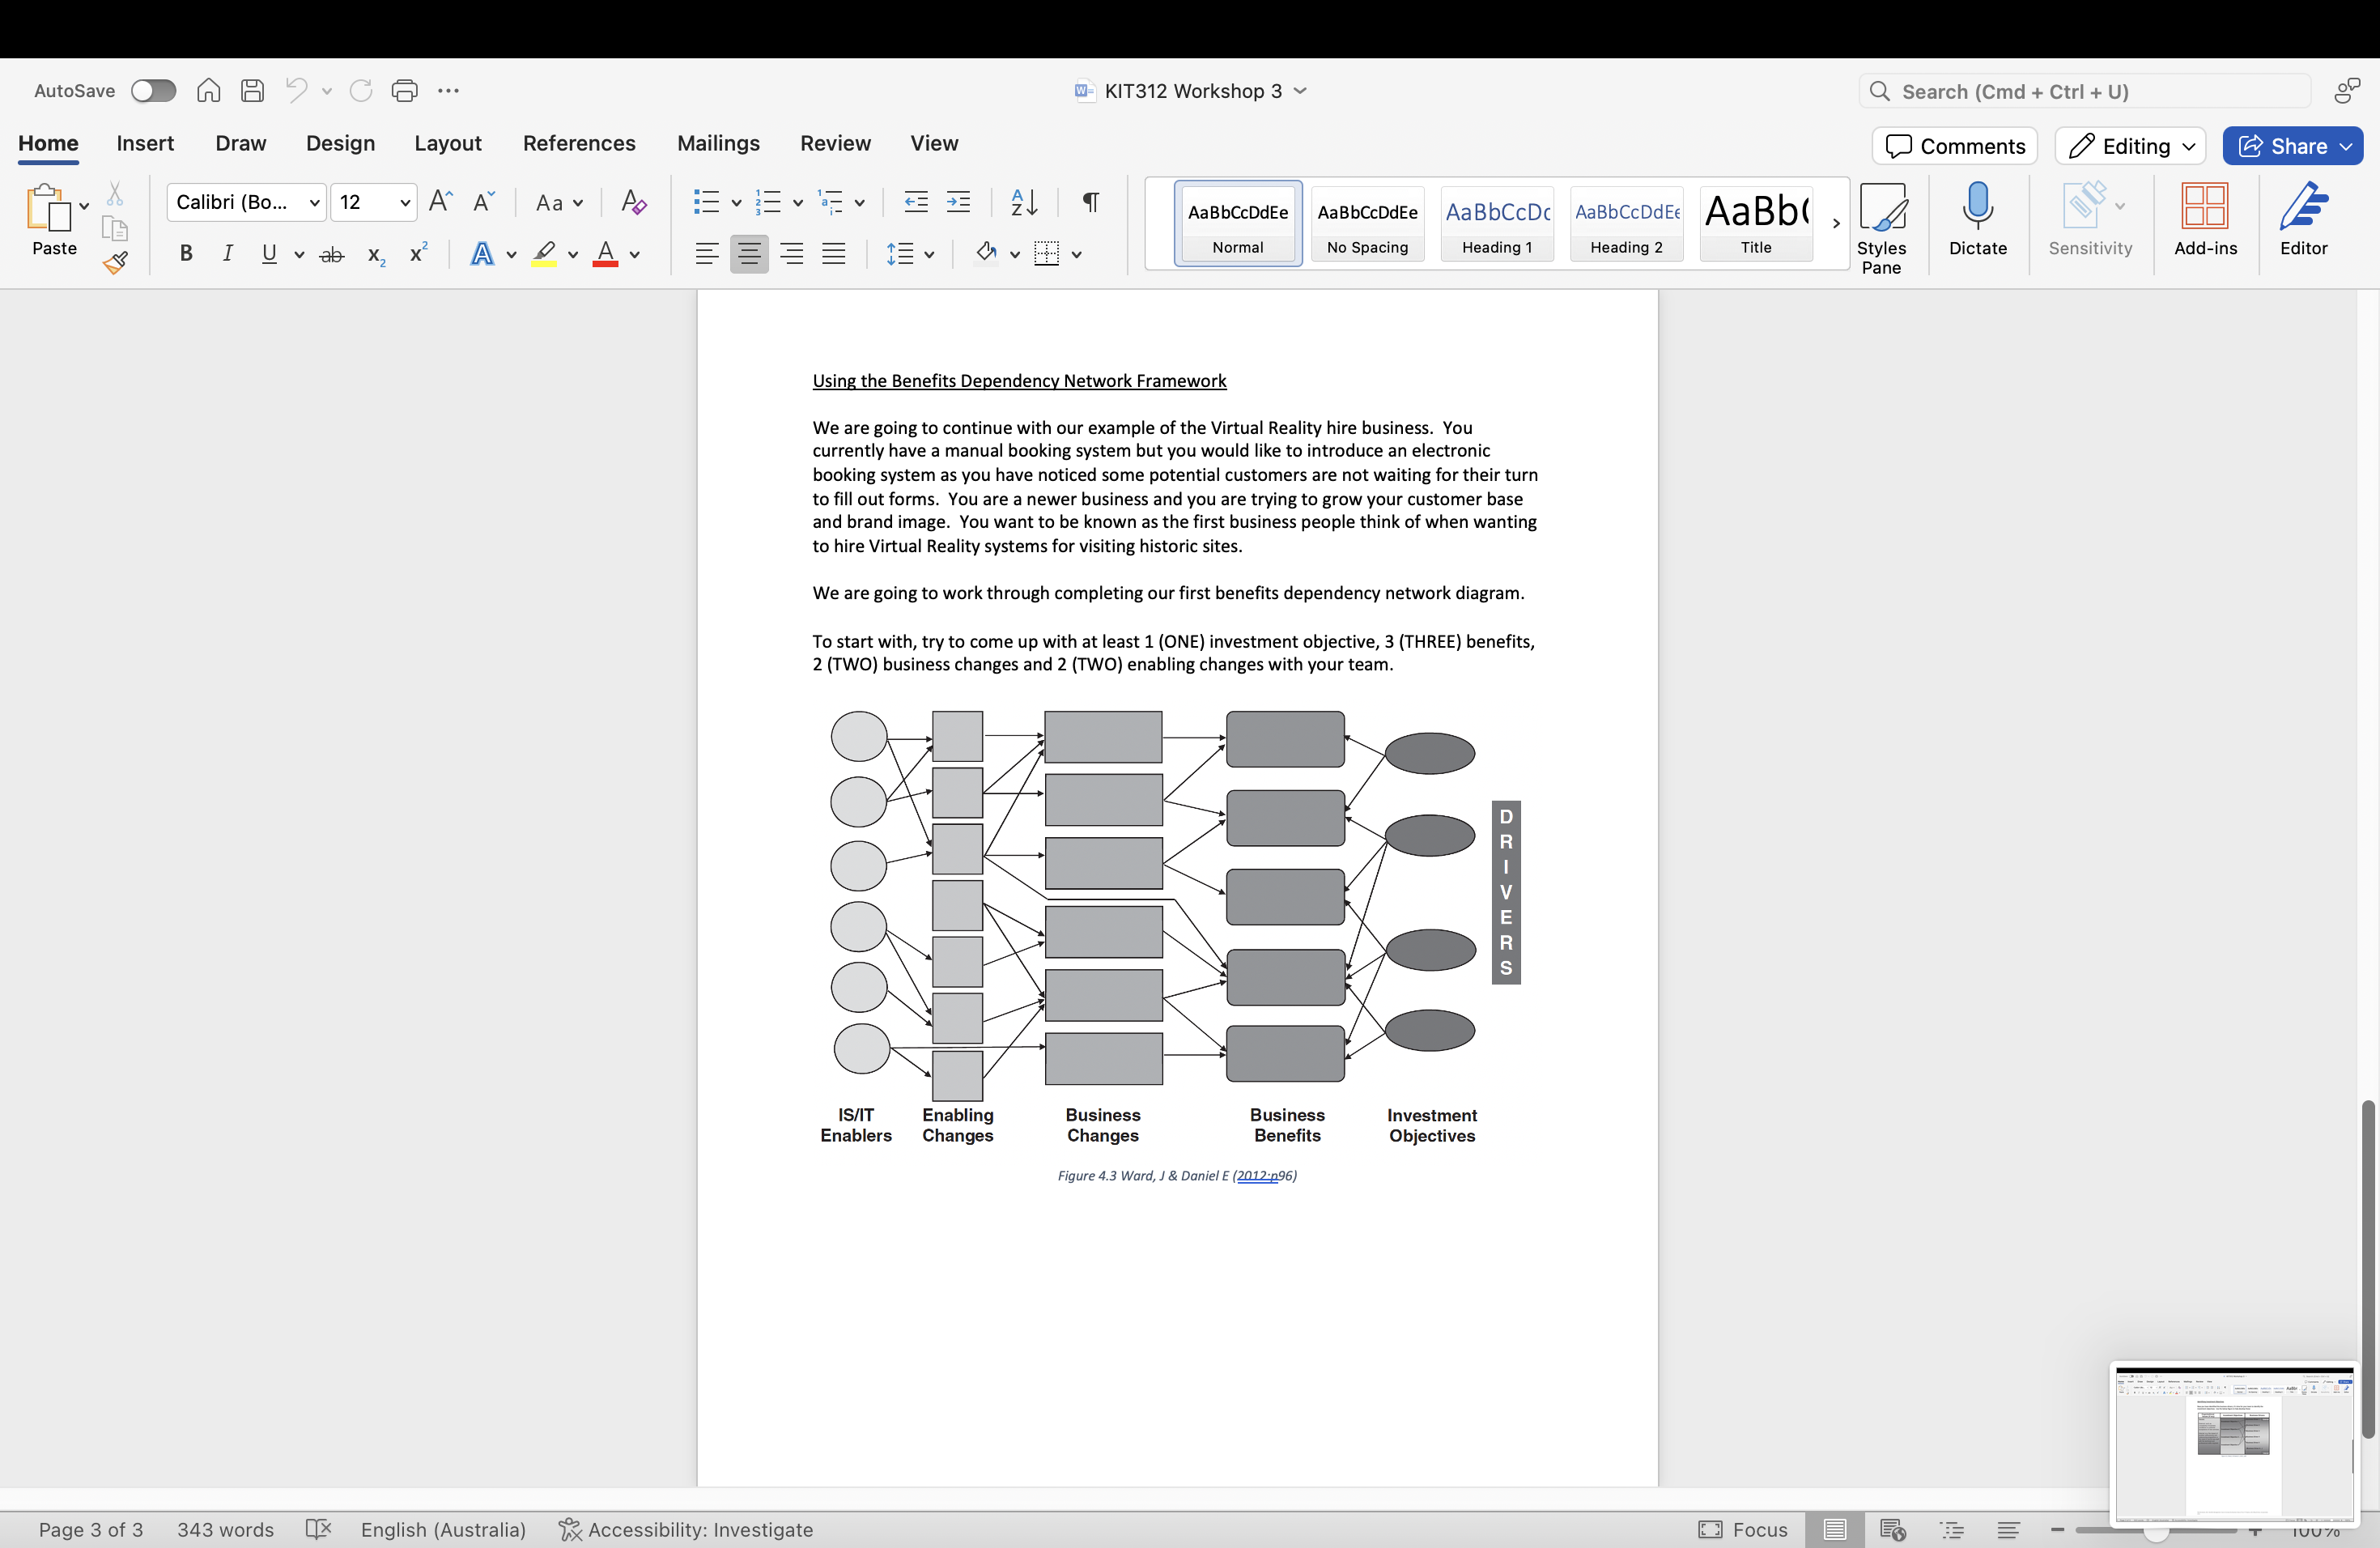
Task: Toggle Italic formatting
Action: tap(228, 254)
